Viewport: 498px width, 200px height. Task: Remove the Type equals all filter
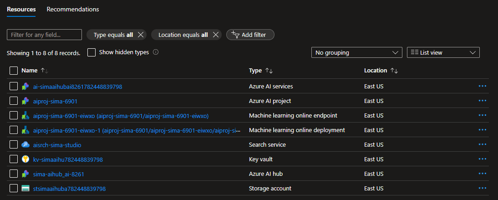pyautogui.click(x=141, y=35)
